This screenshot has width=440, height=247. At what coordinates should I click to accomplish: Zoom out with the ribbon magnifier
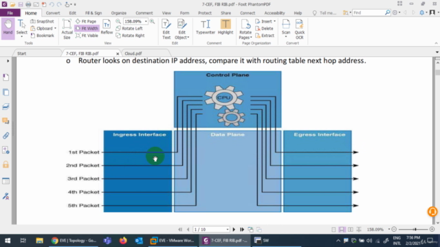(118, 21)
